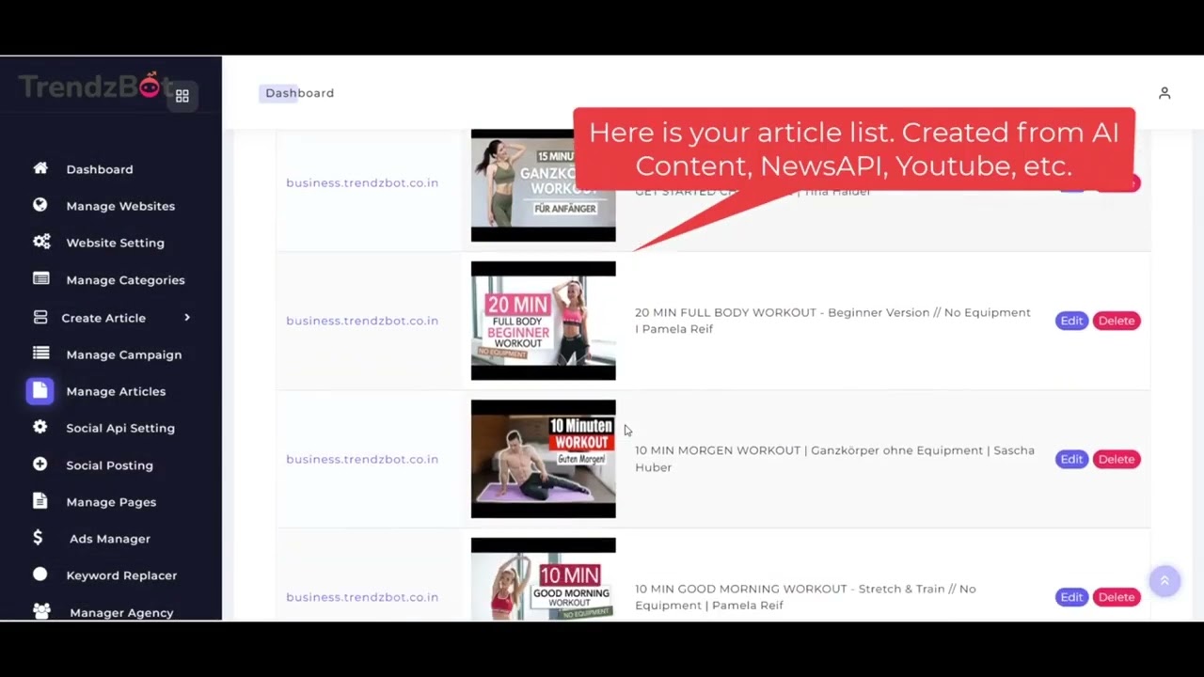Screen dimensions: 1204x677
Task: Open Manager Agency menu item
Action: (x=121, y=612)
